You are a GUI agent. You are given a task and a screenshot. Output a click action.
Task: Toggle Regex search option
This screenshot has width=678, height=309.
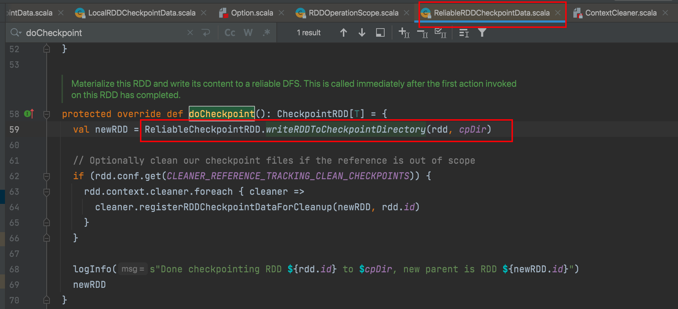pos(267,33)
